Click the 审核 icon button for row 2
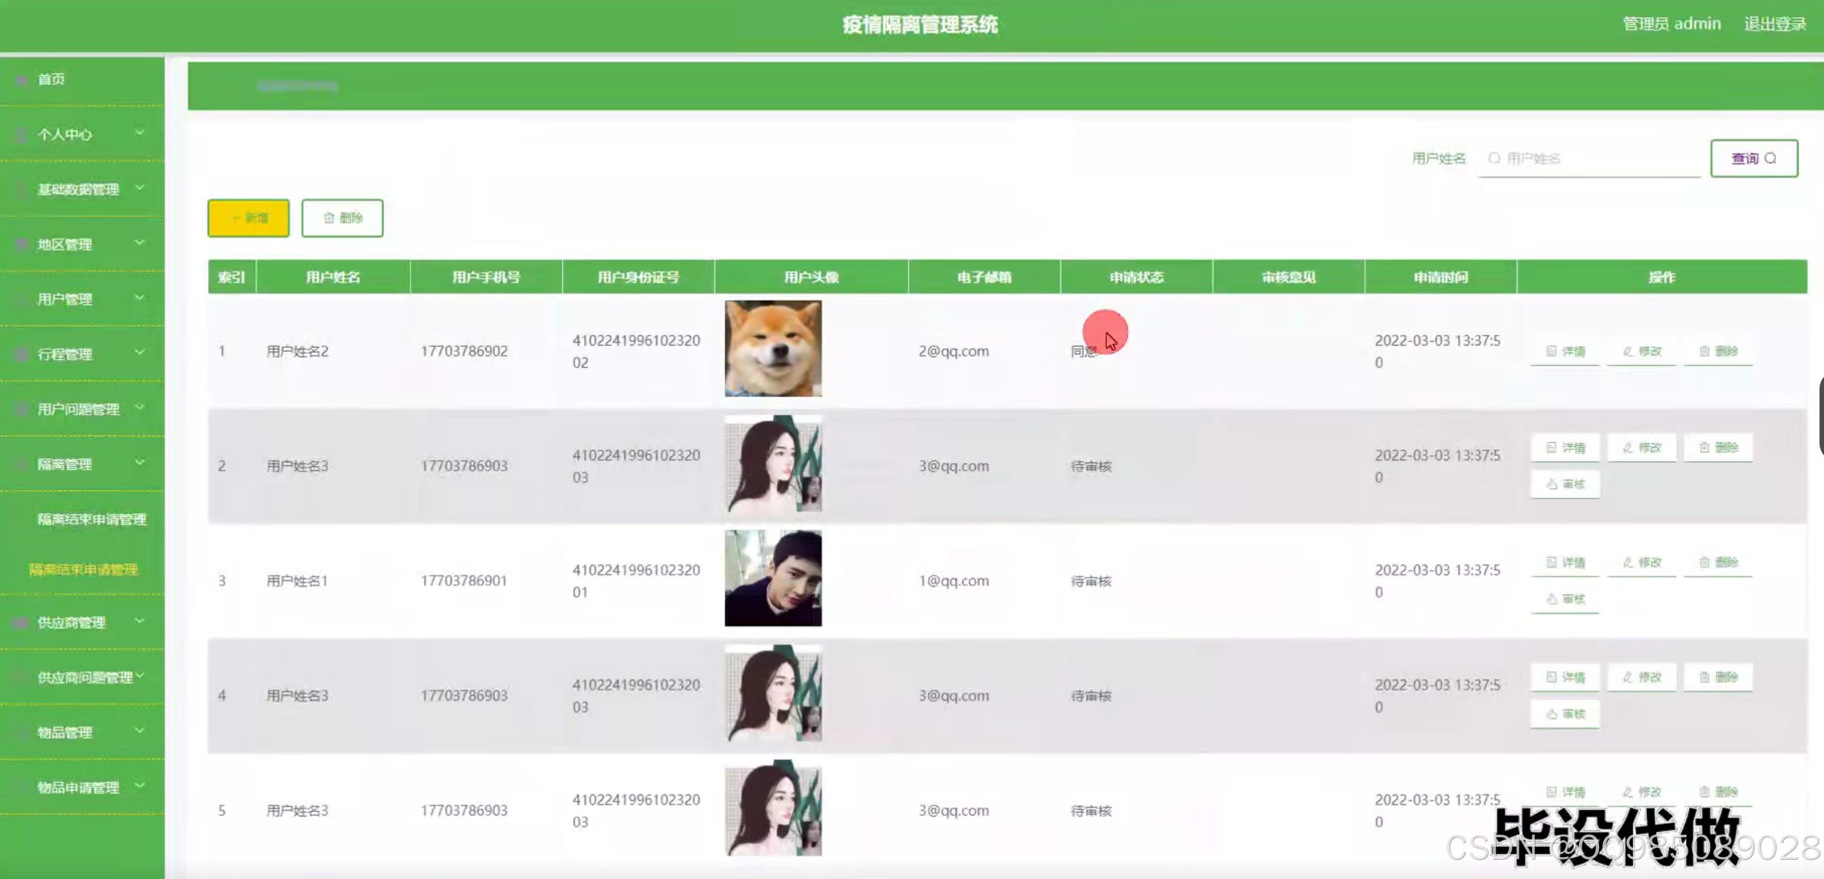 (1564, 484)
